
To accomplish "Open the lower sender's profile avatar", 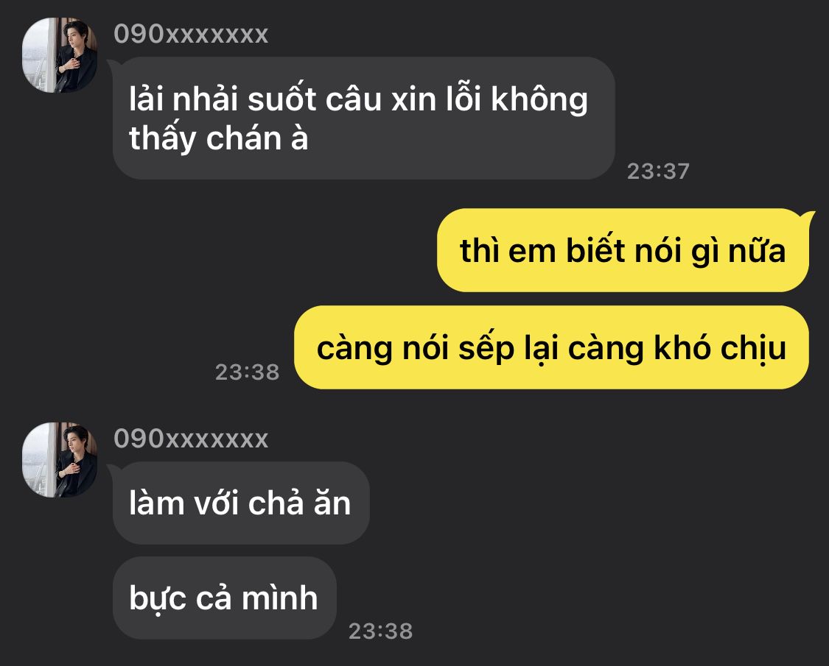I will pos(59,459).
